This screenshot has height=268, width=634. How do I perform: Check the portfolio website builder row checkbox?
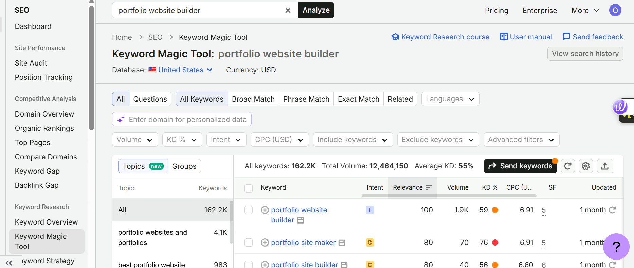pyautogui.click(x=249, y=210)
